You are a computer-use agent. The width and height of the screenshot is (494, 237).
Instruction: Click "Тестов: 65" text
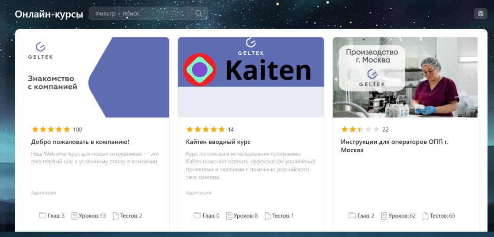click(442, 216)
